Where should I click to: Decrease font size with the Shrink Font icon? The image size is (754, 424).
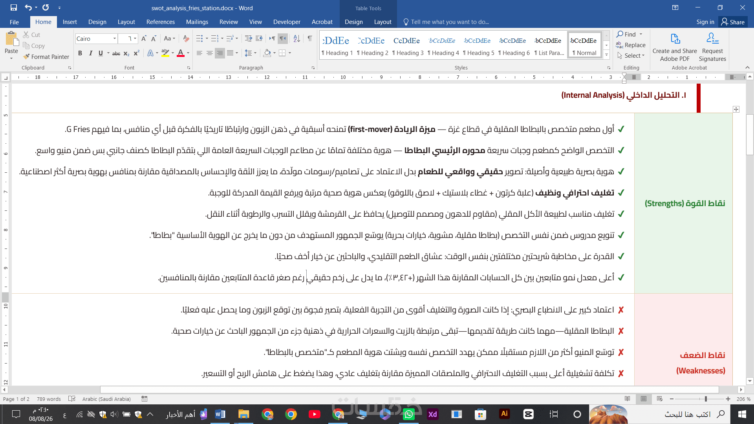154,38
